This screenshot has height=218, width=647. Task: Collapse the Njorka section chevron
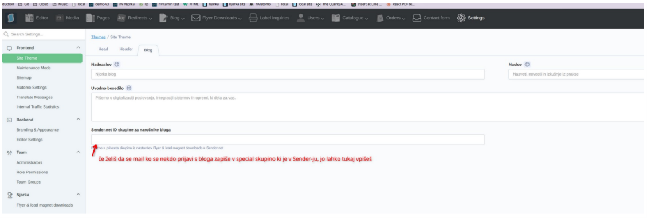click(79, 195)
